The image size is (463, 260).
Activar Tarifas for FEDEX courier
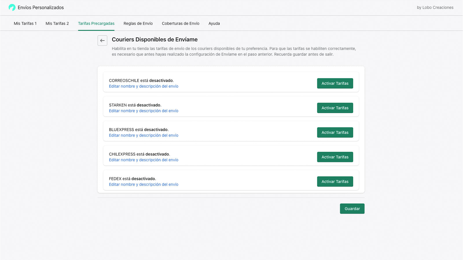[335, 181]
